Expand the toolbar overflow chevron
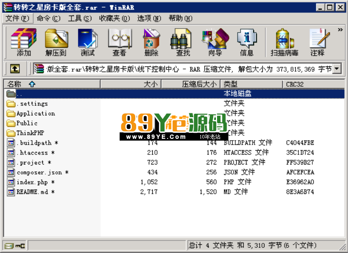The height and width of the screenshot is (253, 348). click(340, 30)
